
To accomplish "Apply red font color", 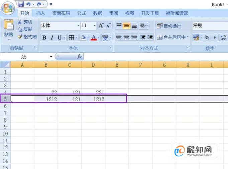I will click(x=94, y=38).
